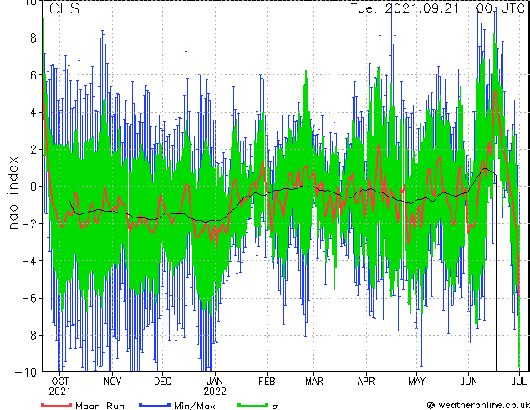Click the NOV x-axis label
This screenshot has width=530, height=410.
(112, 382)
